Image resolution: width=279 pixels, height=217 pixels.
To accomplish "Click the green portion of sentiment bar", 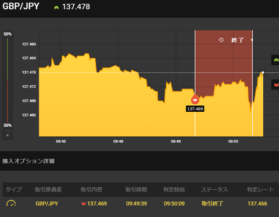I will pos(8,59).
